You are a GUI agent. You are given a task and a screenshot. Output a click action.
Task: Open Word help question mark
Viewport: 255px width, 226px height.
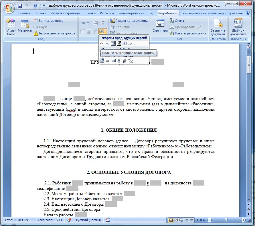point(248,13)
